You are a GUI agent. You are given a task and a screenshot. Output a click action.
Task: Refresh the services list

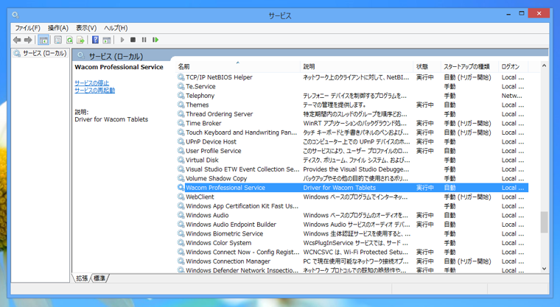point(70,40)
